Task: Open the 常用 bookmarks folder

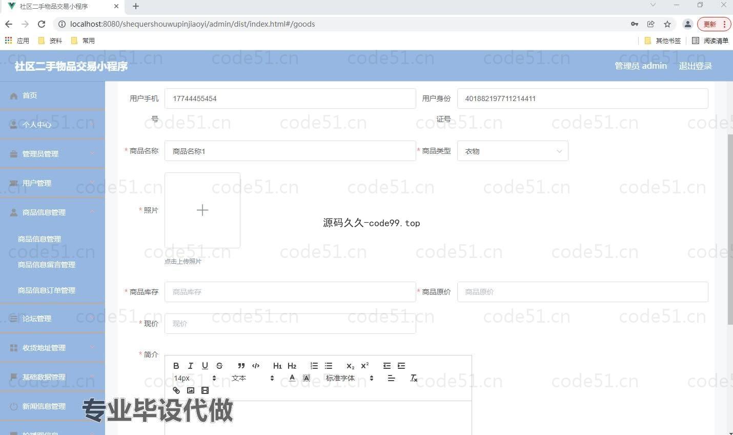Action: pos(83,41)
